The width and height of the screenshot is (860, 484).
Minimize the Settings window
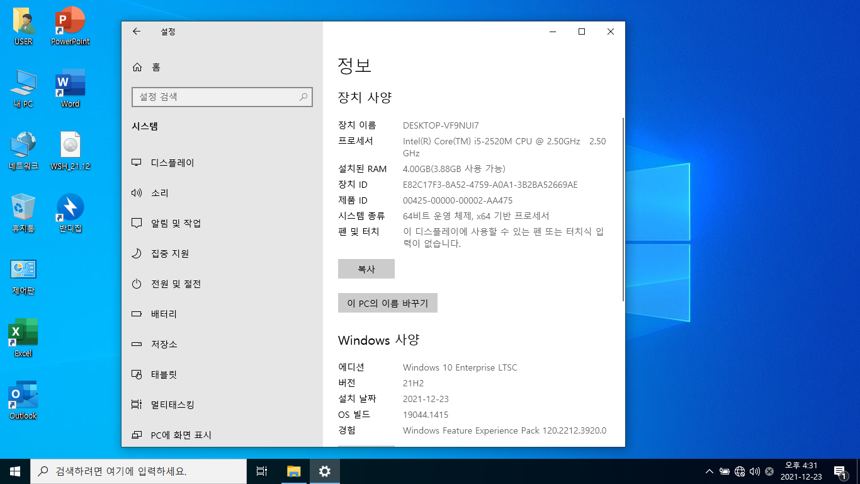[x=553, y=32]
